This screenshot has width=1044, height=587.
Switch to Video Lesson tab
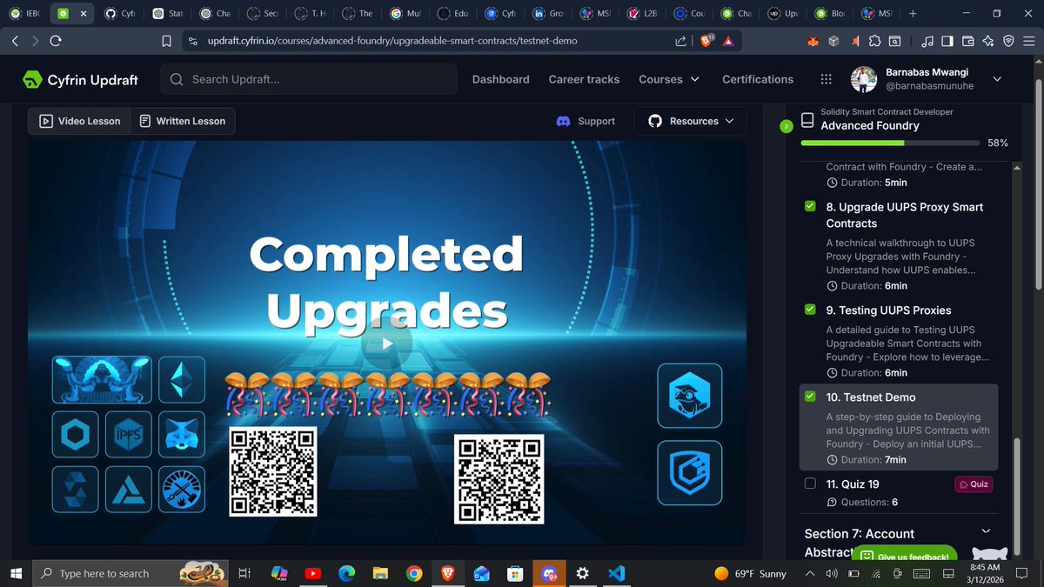click(79, 121)
